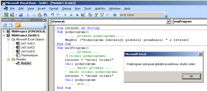Viewport: 207px width, 91px height.
Task: Click the 'retezec = "druhé volání"' line
Action: pos(89,76)
